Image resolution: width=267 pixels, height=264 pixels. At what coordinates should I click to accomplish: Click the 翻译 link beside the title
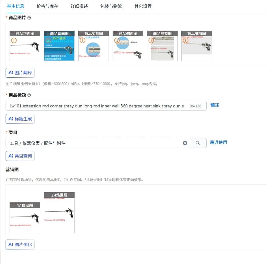click(x=215, y=105)
